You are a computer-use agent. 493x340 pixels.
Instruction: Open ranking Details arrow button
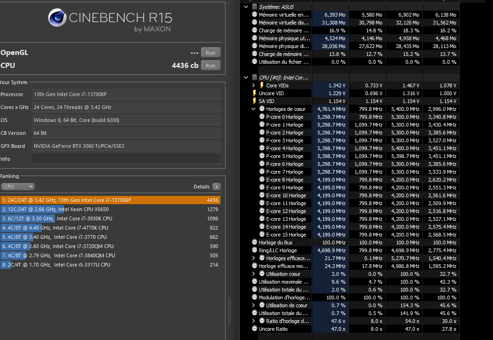217,187
